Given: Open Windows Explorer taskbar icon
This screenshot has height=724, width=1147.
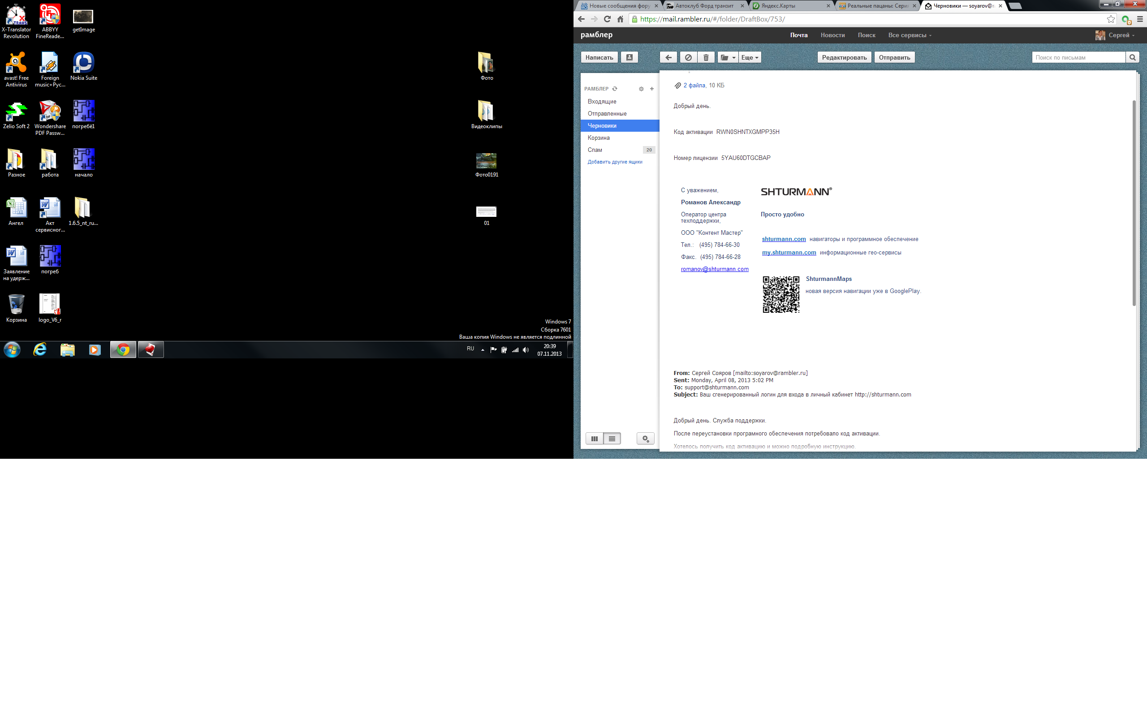Looking at the screenshot, I should click(67, 349).
